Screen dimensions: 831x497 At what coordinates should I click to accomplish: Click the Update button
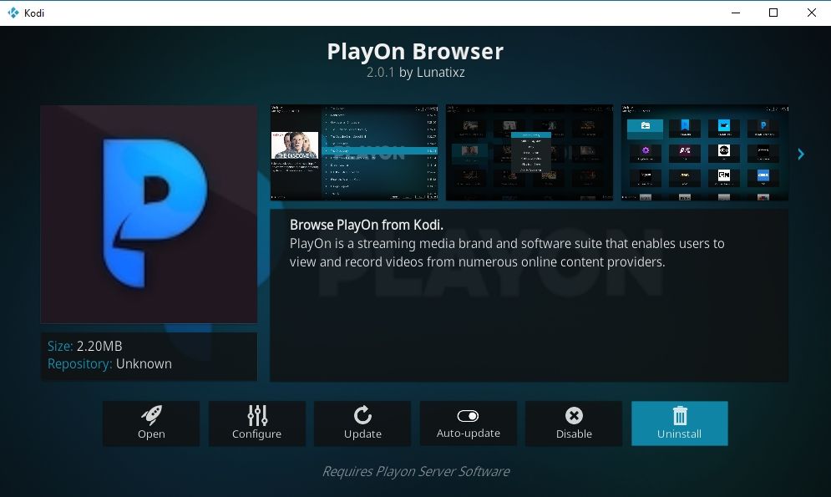click(x=362, y=423)
